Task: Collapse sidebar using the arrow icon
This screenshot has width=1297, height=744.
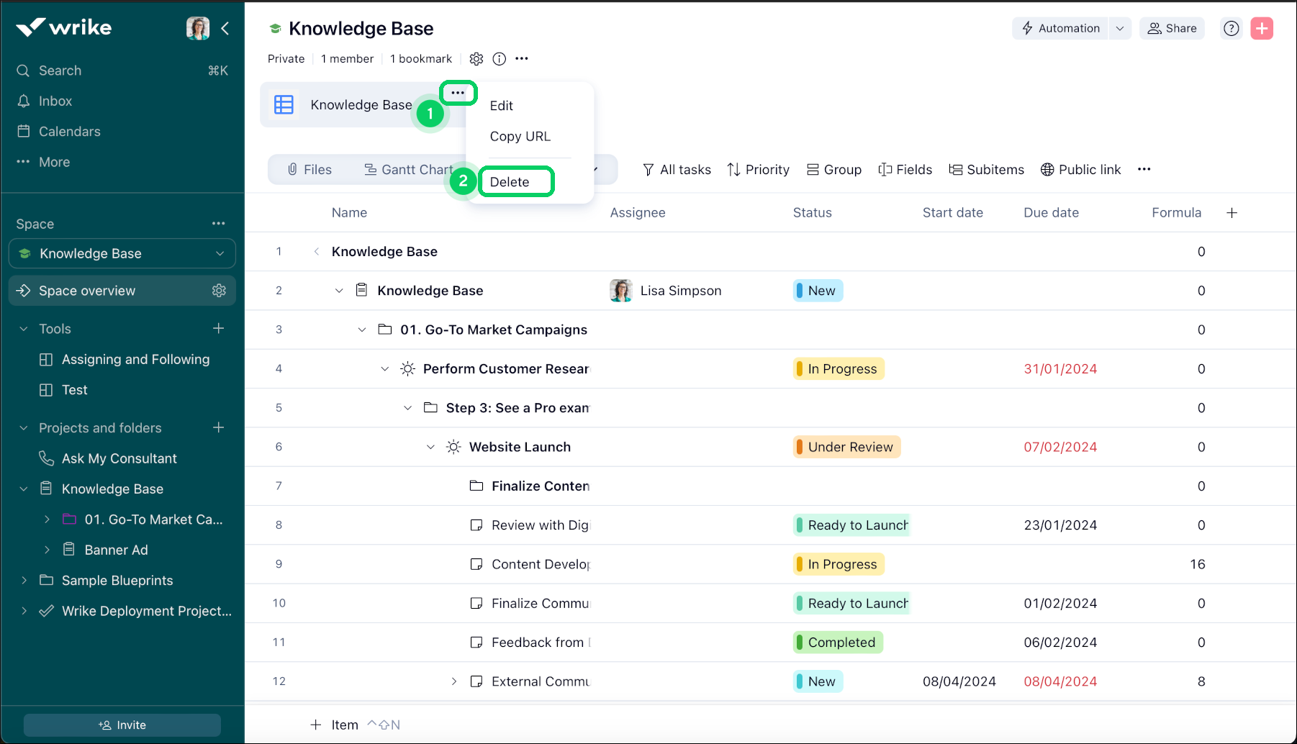Action: (x=225, y=28)
